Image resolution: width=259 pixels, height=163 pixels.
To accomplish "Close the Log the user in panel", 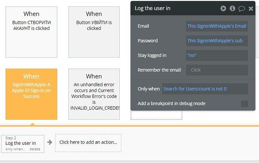I will click(x=251, y=9).
